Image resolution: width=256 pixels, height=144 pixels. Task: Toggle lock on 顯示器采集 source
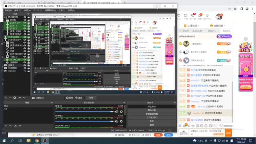[x=28, y=17]
